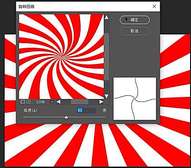
Task: Zoom out the preview with minus icon
Action: [23, 102]
